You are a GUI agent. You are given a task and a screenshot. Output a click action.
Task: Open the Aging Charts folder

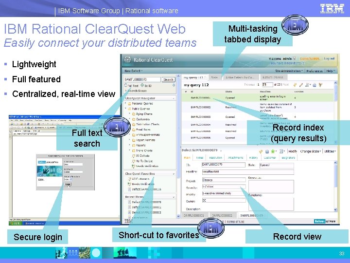pyautogui.click(x=144, y=114)
